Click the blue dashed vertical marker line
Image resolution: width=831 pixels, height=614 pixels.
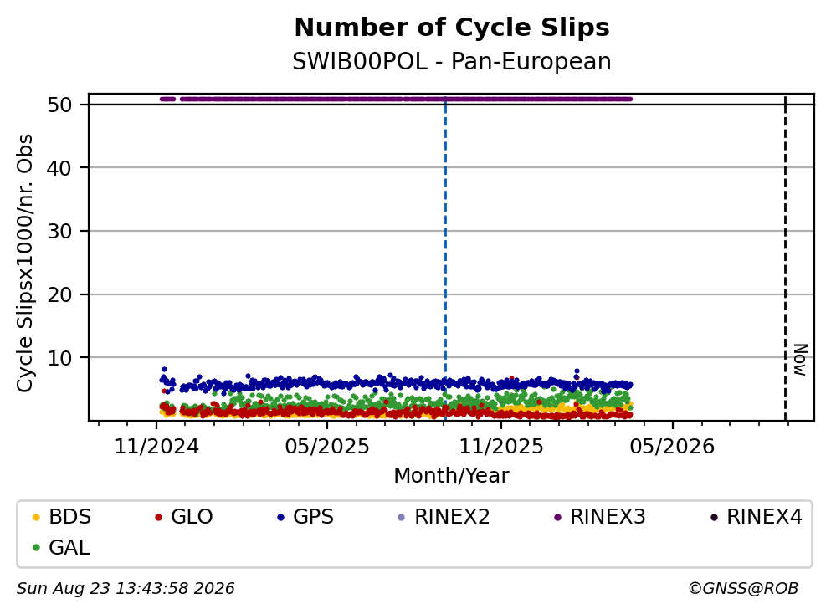(x=445, y=259)
